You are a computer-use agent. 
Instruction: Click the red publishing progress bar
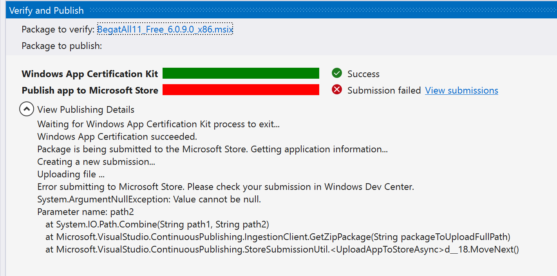pyautogui.click(x=241, y=90)
